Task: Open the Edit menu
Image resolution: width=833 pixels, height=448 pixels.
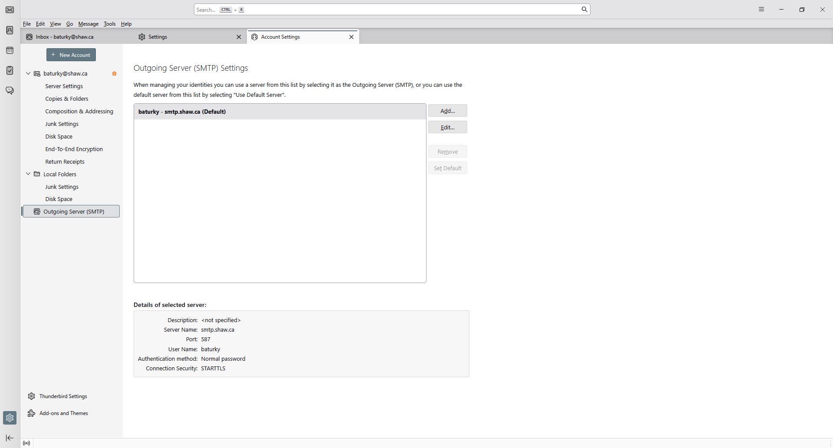Action: tap(40, 24)
